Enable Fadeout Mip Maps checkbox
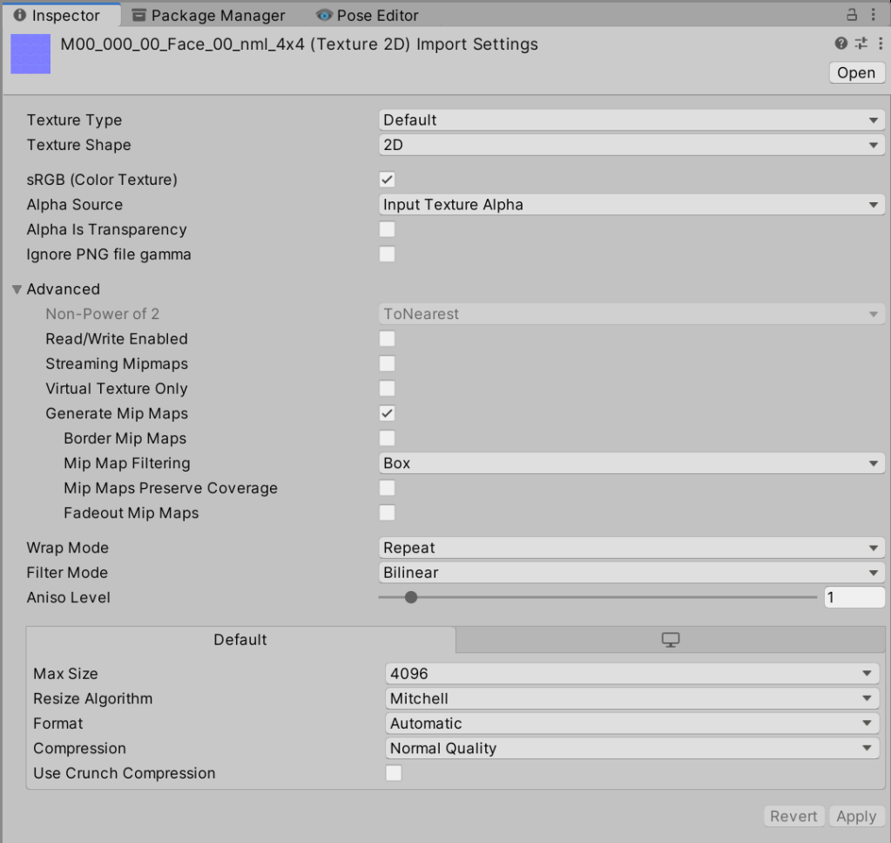Screen dimensions: 891x843 [x=387, y=513]
